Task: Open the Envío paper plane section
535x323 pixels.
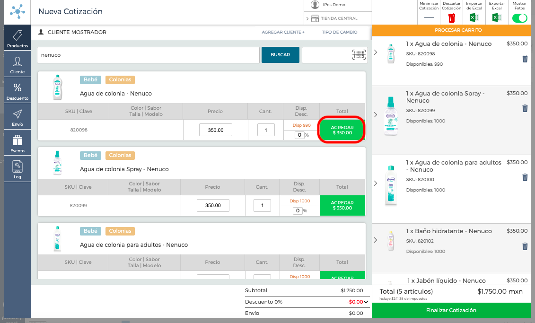Action: point(18,117)
